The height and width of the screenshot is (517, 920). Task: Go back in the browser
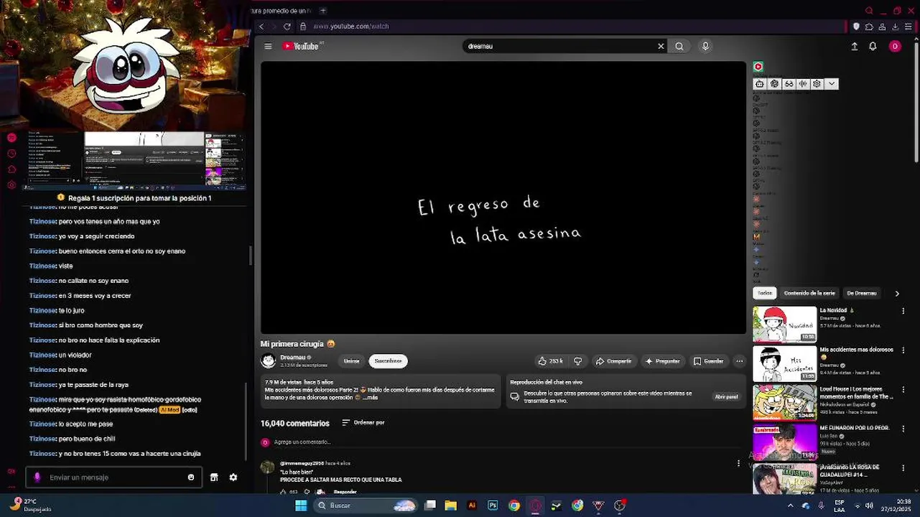(x=261, y=27)
